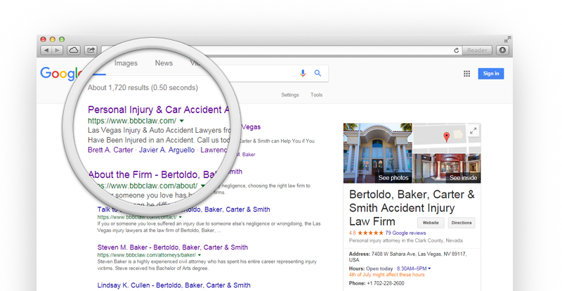Go forward with the browser forward arrow
This screenshot has width=562, height=291.
[58, 50]
